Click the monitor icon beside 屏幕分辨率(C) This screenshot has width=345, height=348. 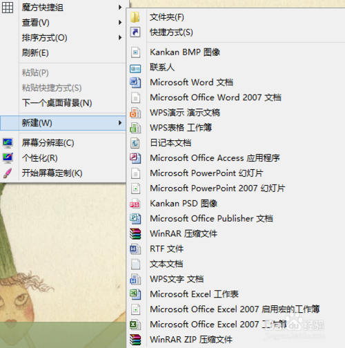pyautogui.click(x=8, y=143)
